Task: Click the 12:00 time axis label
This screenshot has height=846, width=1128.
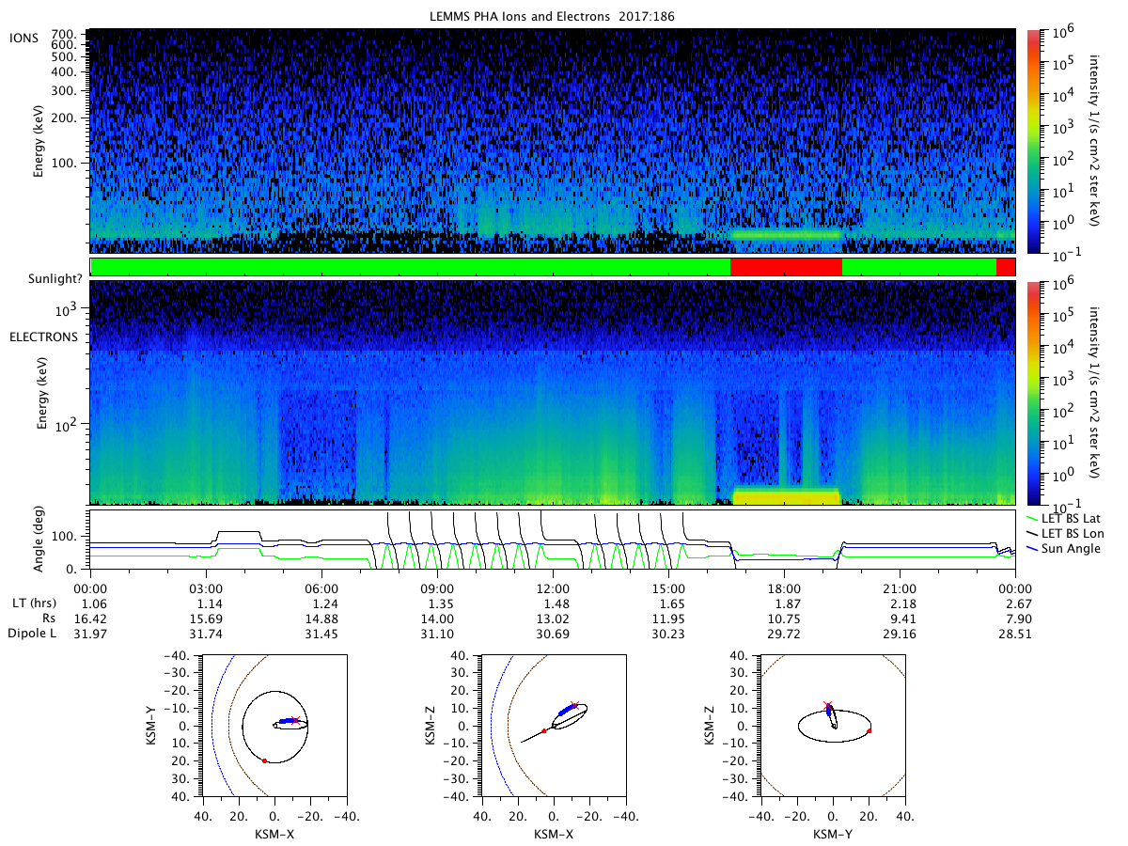Action: click(x=553, y=586)
